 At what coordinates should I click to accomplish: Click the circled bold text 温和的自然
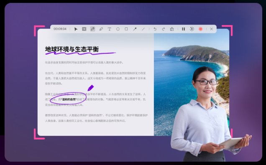click(x=69, y=99)
